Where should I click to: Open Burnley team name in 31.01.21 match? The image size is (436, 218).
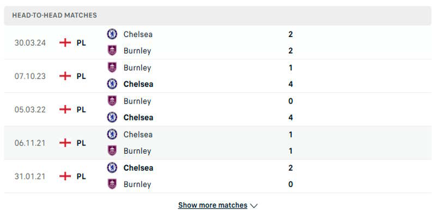(x=137, y=184)
